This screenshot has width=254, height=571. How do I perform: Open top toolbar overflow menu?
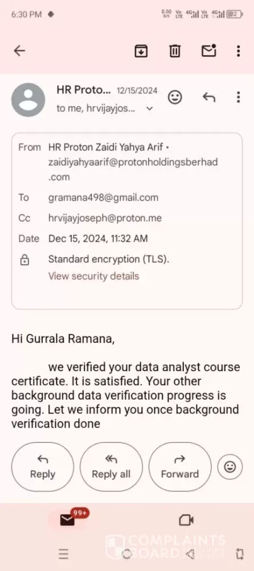coord(238,51)
